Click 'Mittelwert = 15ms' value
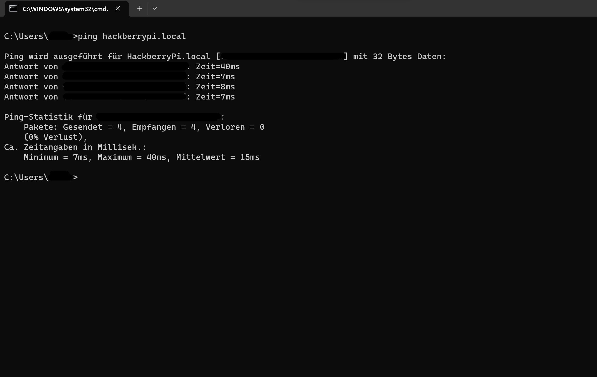This screenshot has height=377, width=597. 218,157
